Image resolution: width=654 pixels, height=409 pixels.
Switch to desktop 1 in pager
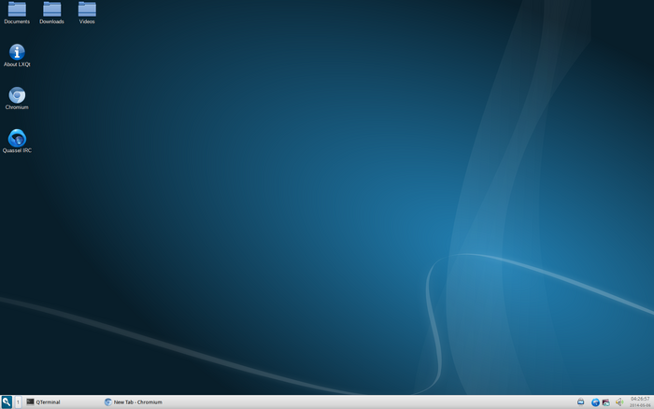(x=18, y=402)
